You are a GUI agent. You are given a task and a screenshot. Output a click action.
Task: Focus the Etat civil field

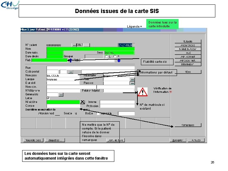(x=63, y=83)
